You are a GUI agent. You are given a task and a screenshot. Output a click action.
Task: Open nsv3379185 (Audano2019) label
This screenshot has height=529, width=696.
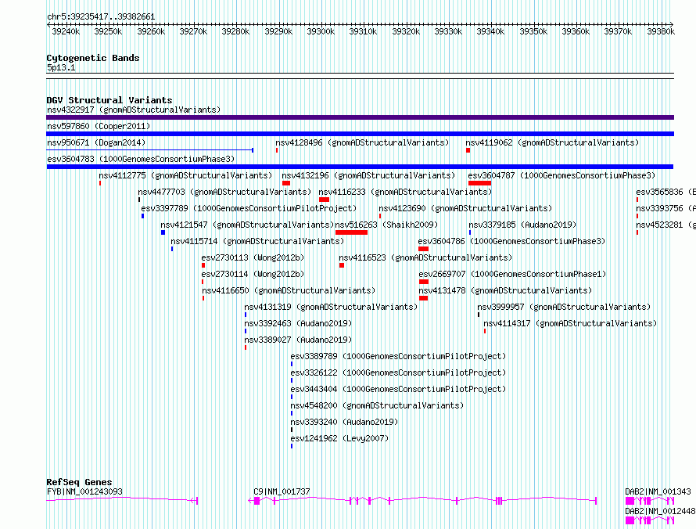pyautogui.click(x=522, y=225)
